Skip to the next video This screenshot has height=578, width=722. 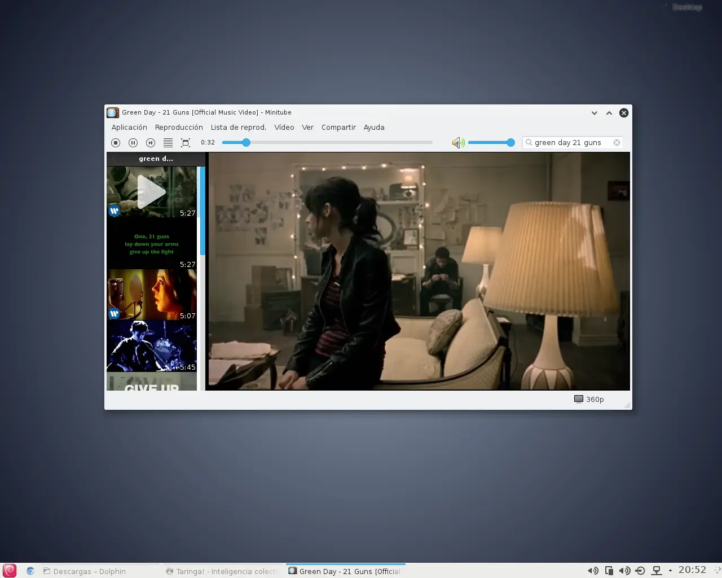151,143
